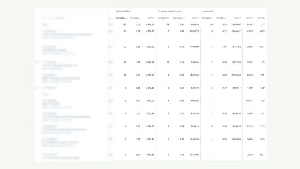Select the Отправка любой формы group header
Image resolution: width=300 pixels, height=169 pixels.
tap(169, 11)
